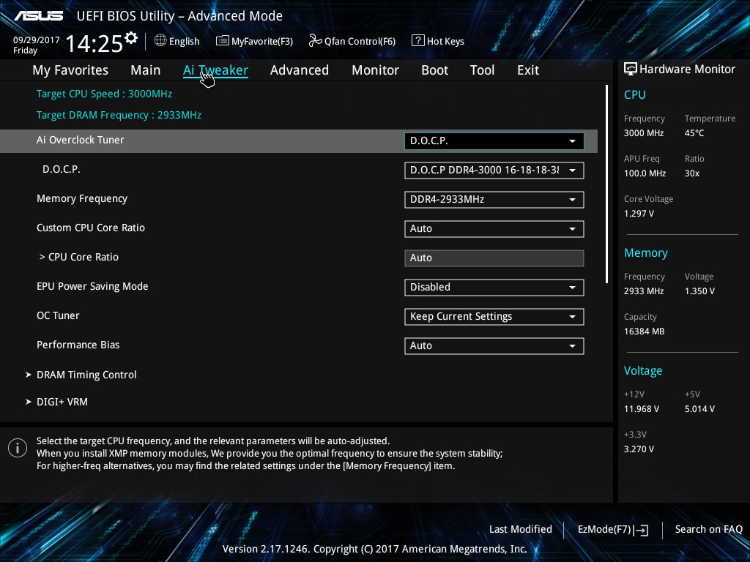Click Last Modified

pyautogui.click(x=521, y=529)
